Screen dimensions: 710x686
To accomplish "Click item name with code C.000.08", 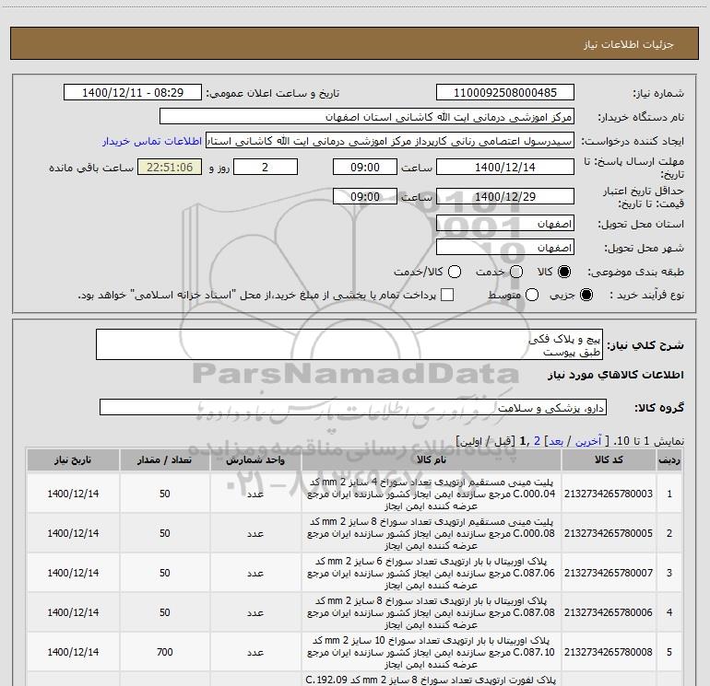I will pyautogui.click(x=432, y=533).
